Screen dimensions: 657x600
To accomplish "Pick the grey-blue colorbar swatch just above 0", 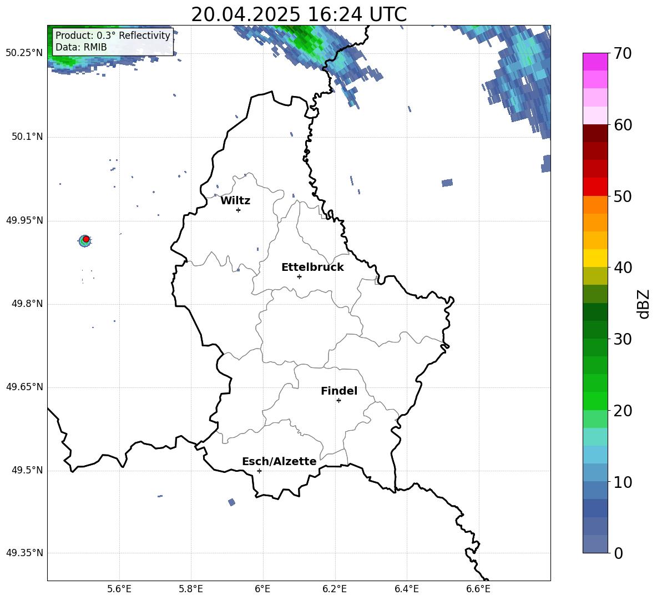I will pos(595,544).
